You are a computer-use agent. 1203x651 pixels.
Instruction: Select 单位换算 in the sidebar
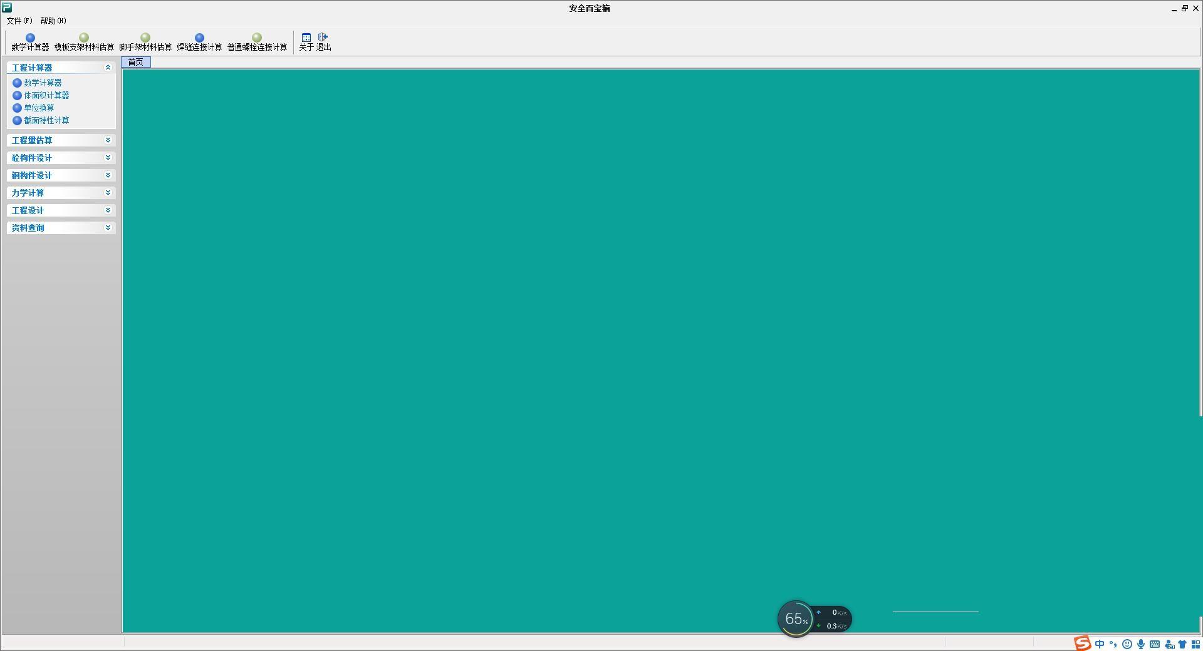(39, 108)
